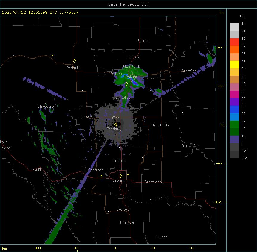Click the yellow V marker northeast of Calgary

pyautogui.click(x=128, y=175)
